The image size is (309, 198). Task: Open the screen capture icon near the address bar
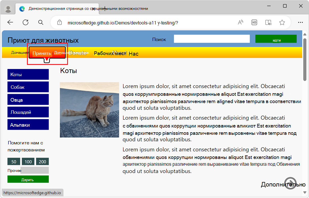(x=268, y=22)
